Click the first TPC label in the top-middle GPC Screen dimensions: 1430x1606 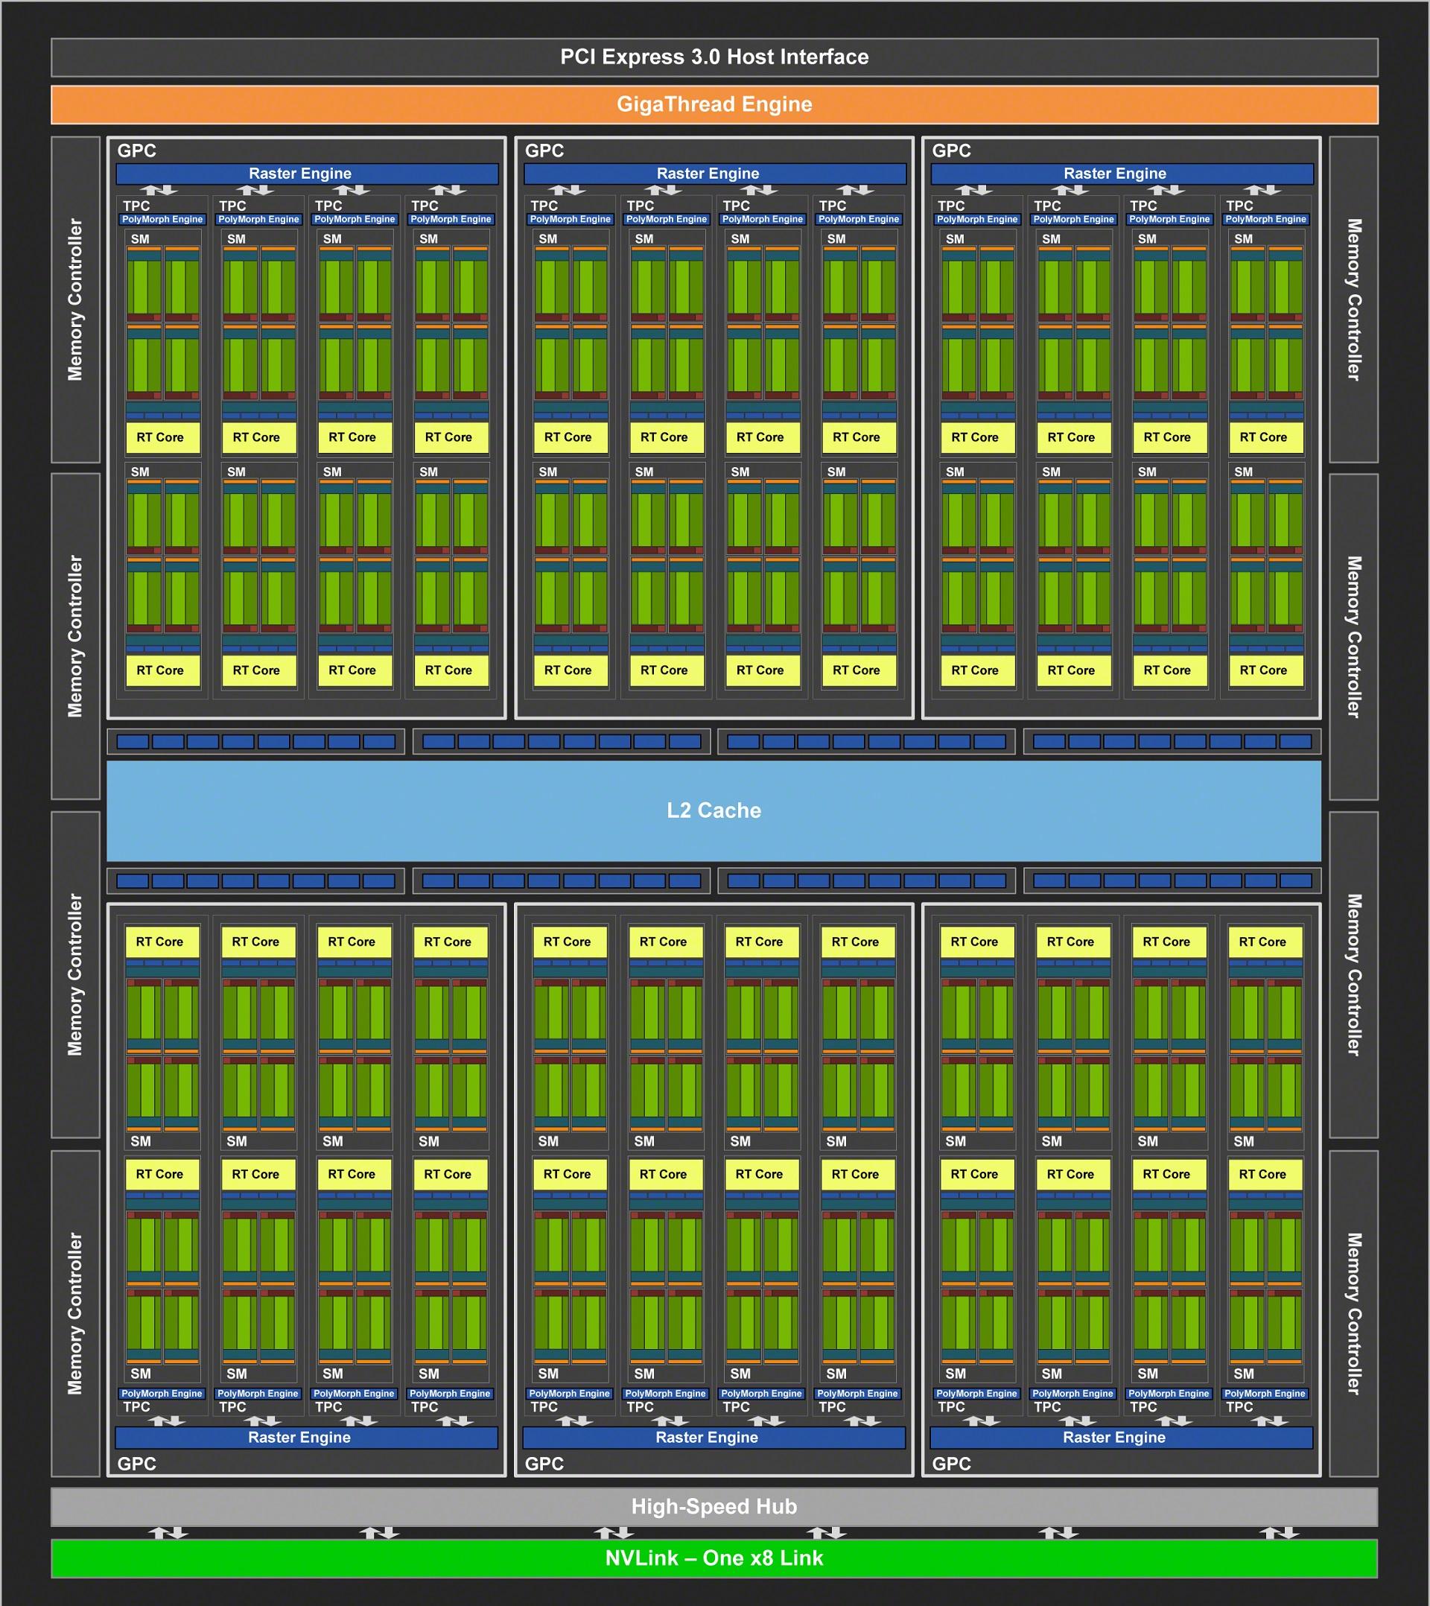(x=544, y=206)
